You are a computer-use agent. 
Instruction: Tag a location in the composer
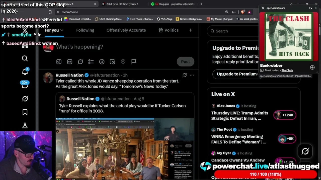[123, 62]
